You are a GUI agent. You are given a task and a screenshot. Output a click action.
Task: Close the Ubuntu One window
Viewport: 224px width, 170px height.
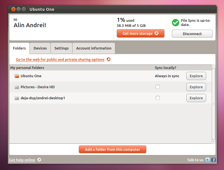13,9
